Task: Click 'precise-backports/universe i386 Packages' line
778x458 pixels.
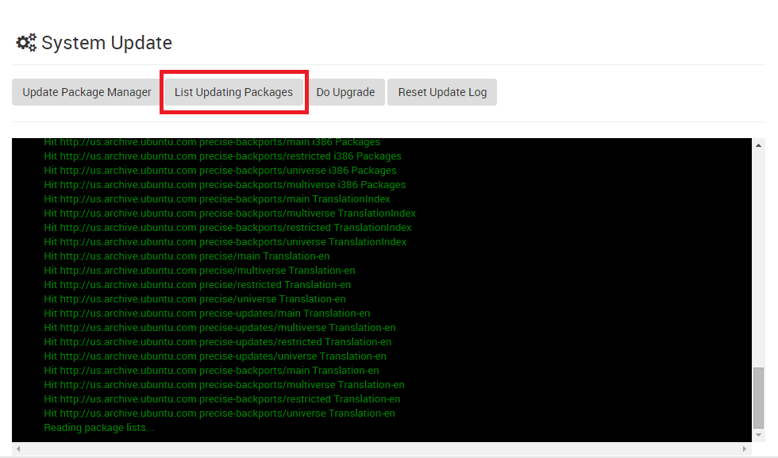Action: click(x=221, y=171)
